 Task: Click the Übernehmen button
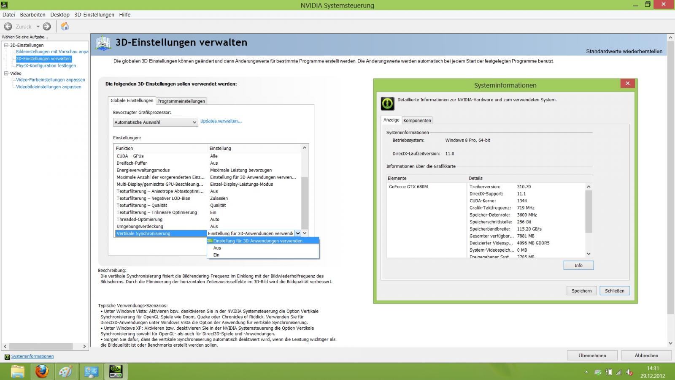[592, 356]
